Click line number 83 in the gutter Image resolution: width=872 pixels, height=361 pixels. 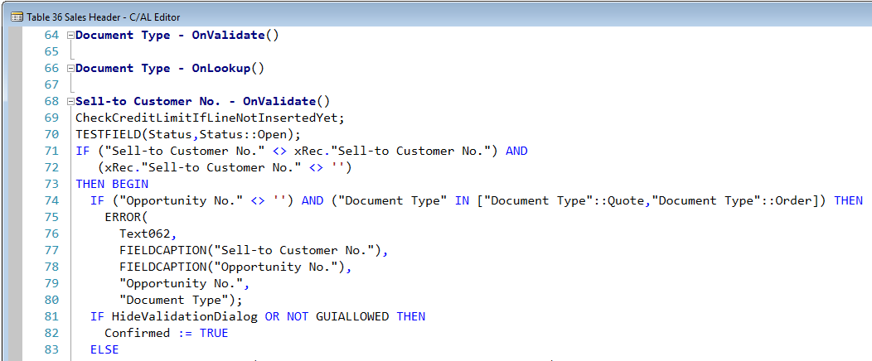click(x=51, y=349)
